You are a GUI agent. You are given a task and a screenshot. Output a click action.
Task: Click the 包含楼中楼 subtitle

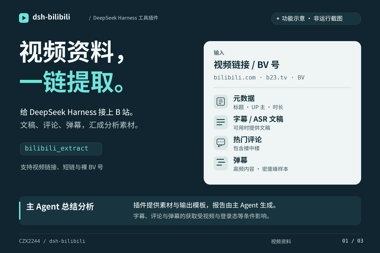246,148
